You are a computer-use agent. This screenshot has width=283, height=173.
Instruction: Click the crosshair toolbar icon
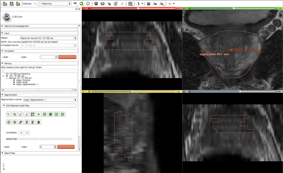[169, 3]
